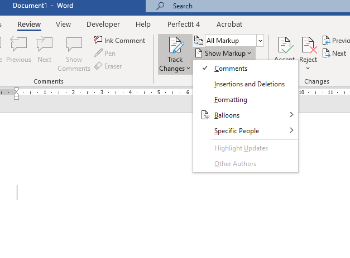Viewport: 350px width, 258px height.
Task: Click the Search box in title bar
Action: [x=246, y=6]
